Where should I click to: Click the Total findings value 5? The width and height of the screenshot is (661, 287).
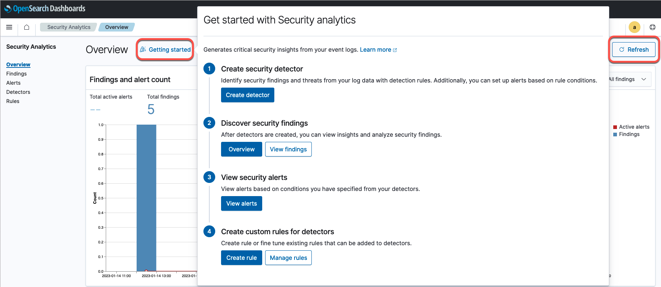(x=151, y=109)
